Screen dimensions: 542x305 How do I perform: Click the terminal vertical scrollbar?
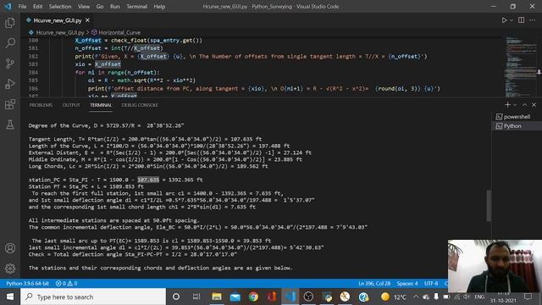pyautogui.click(x=489, y=206)
